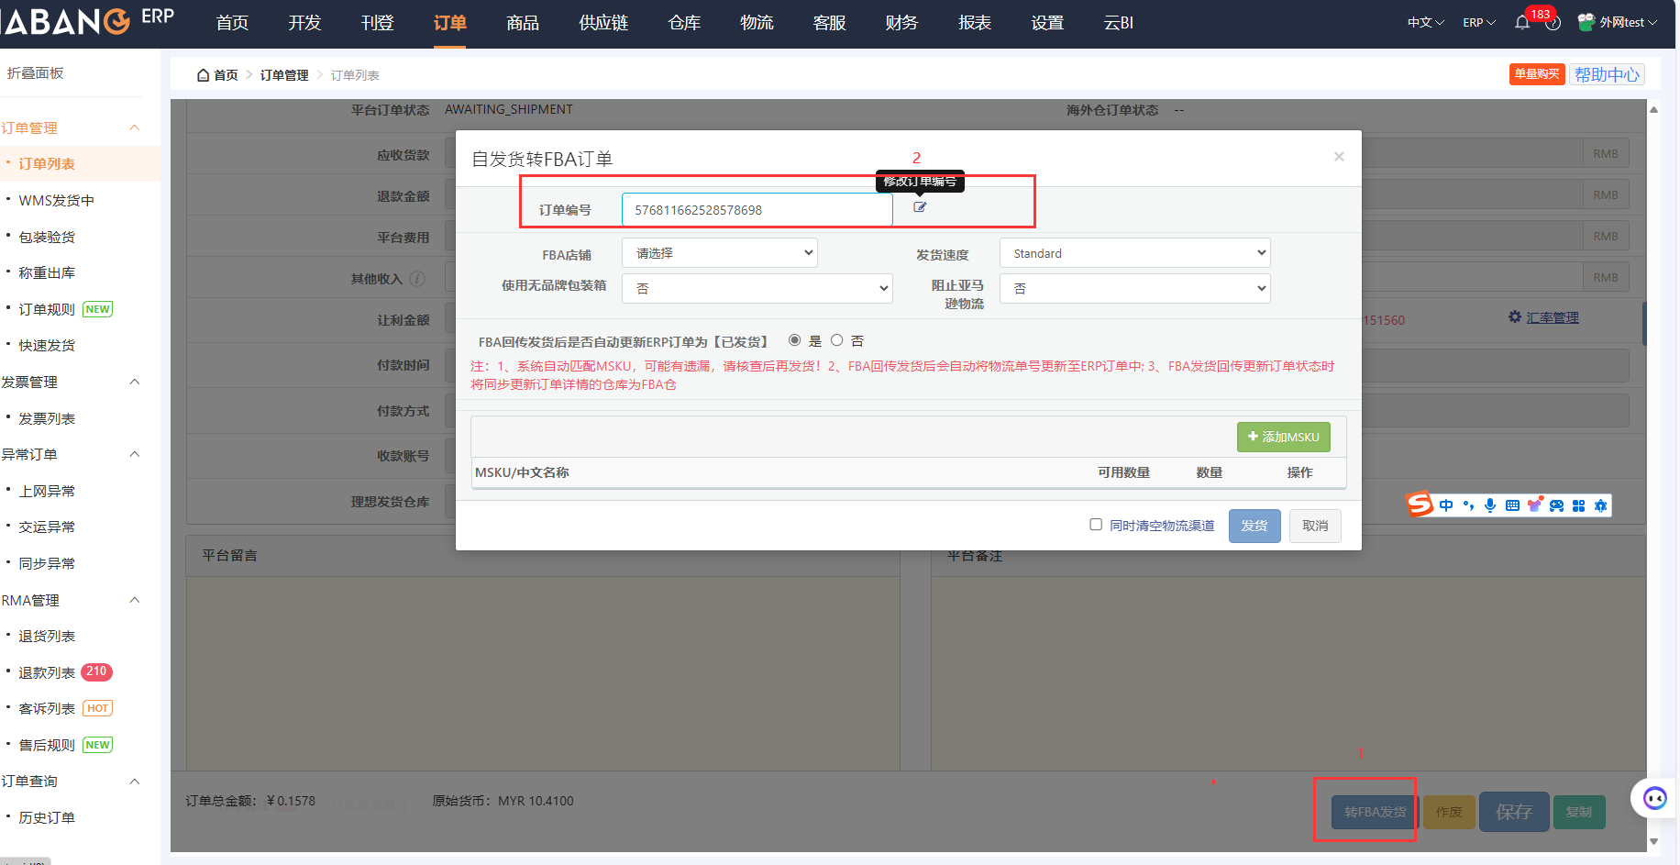Open the 财务 top navigation menu
The height and width of the screenshot is (865, 1680).
[x=901, y=23]
